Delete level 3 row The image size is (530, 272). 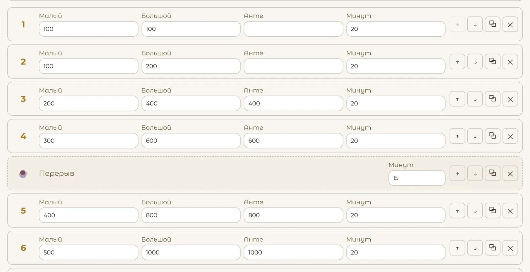point(510,99)
